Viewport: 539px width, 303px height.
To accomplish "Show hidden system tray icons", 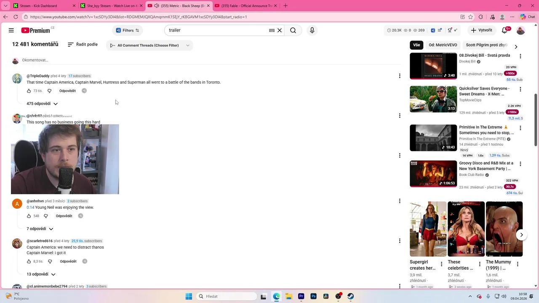I will pos(470,296).
